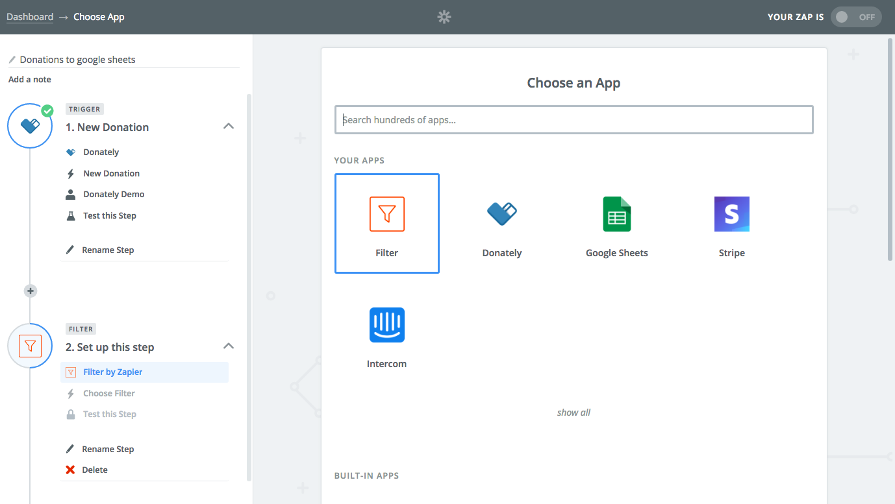Click Add a note link
This screenshot has height=504, width=895.
(x=30, y=79)
